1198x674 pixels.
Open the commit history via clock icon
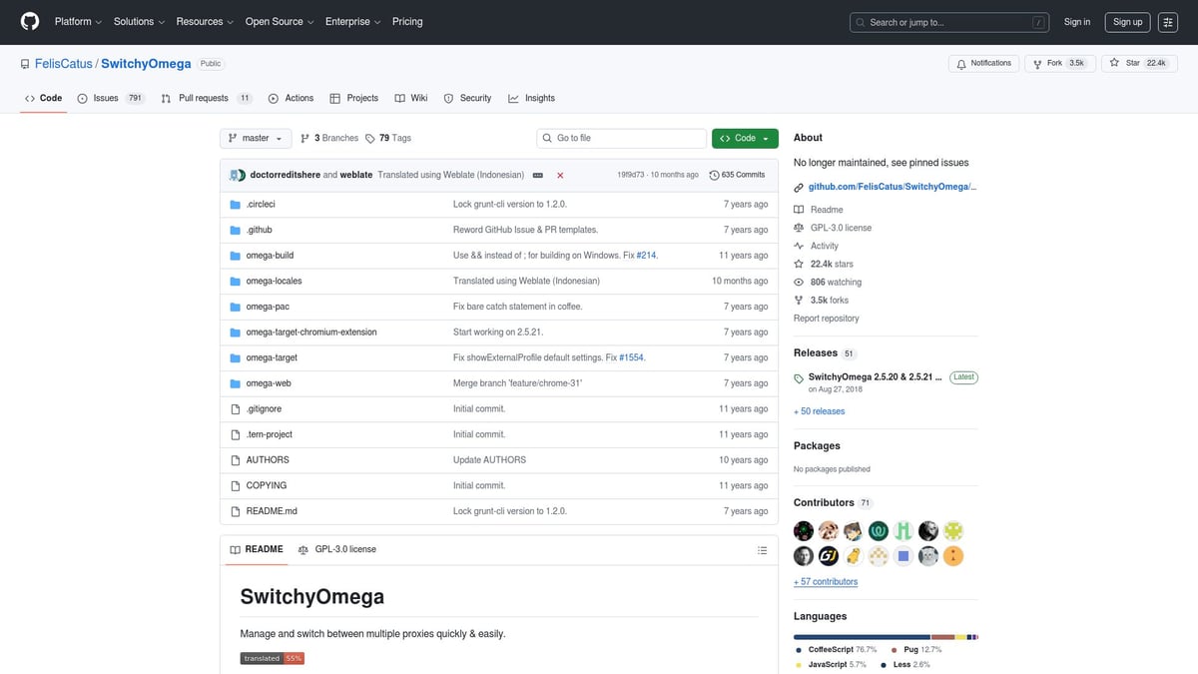[x=714, y=175]
